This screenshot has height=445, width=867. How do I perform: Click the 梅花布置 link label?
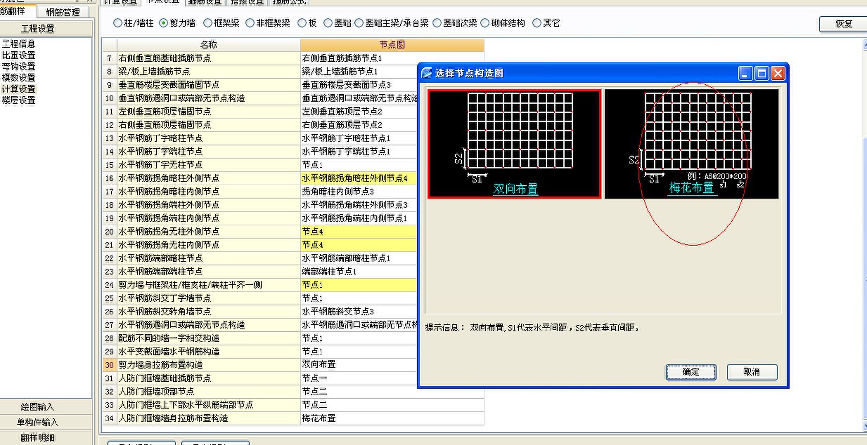pyautogui.click(x=692, y=188)
